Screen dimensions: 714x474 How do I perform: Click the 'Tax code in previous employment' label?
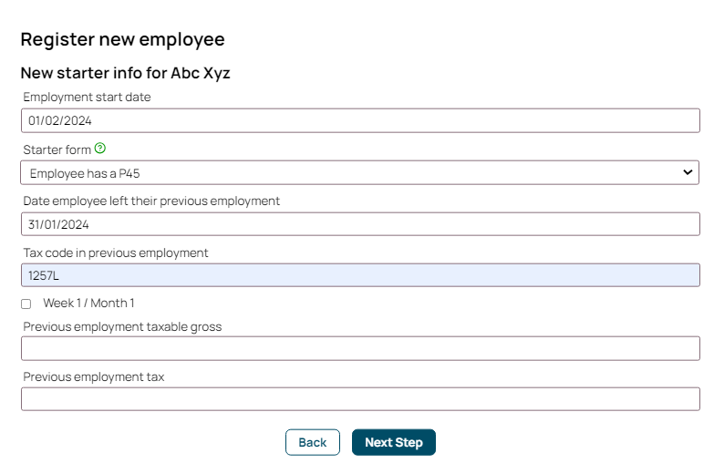click(116, 253)
